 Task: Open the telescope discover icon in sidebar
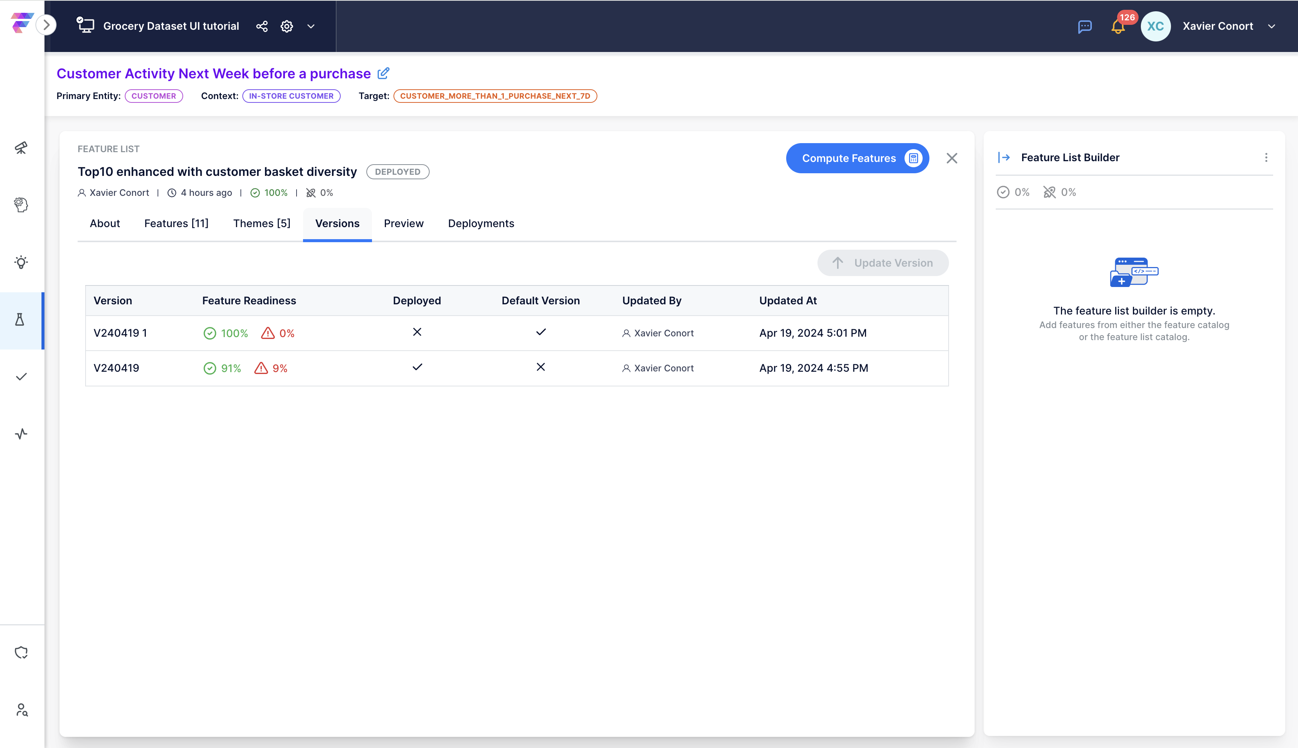click(x=21, y=148)
